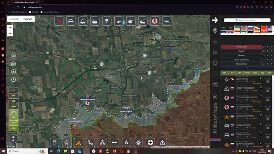This screenshot has height=154, width=274.
Task: Select the warship filter icon in top toolbar
Action: 167,21
